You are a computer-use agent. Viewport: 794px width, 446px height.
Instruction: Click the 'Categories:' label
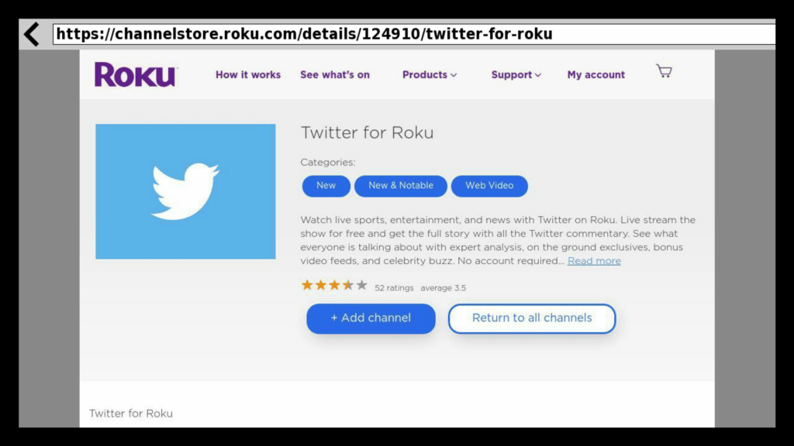click(x=328, y=163)
